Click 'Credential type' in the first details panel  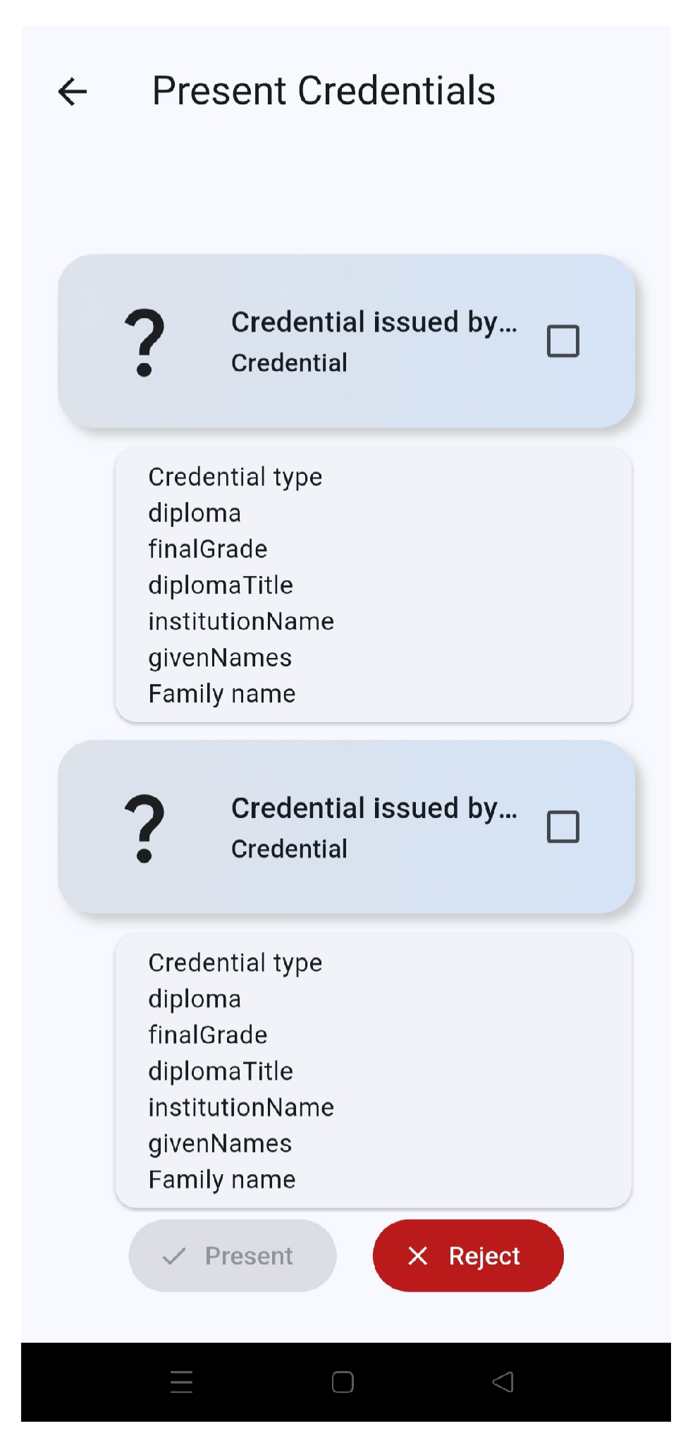[235, 477]
